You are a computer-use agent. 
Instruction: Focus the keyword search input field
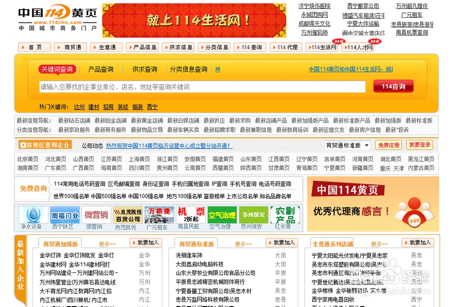(202, 87)
